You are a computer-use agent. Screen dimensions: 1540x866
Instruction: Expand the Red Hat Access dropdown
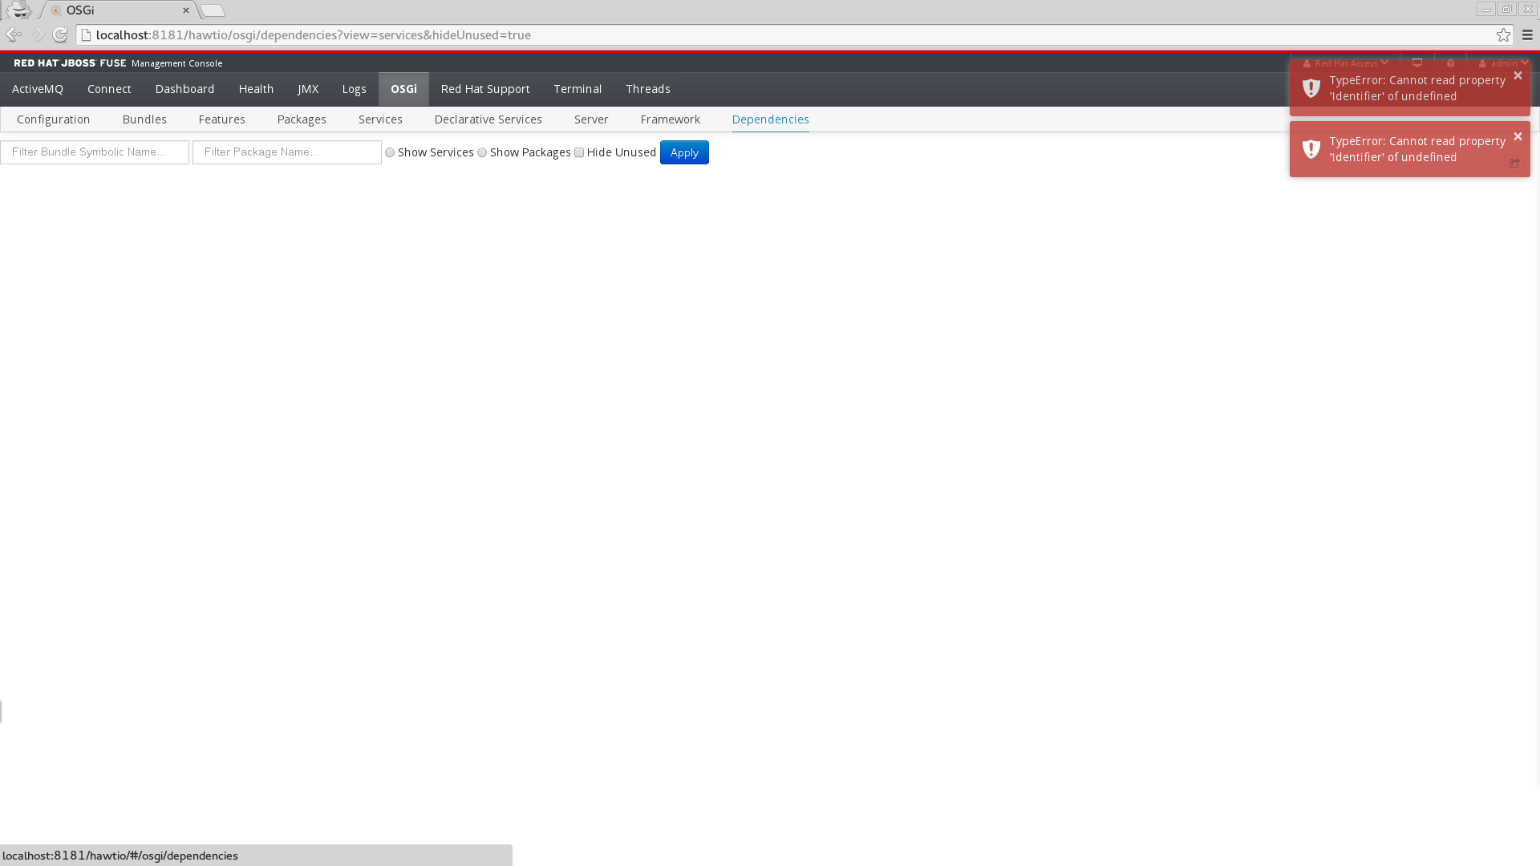(x=1345, y=63)
